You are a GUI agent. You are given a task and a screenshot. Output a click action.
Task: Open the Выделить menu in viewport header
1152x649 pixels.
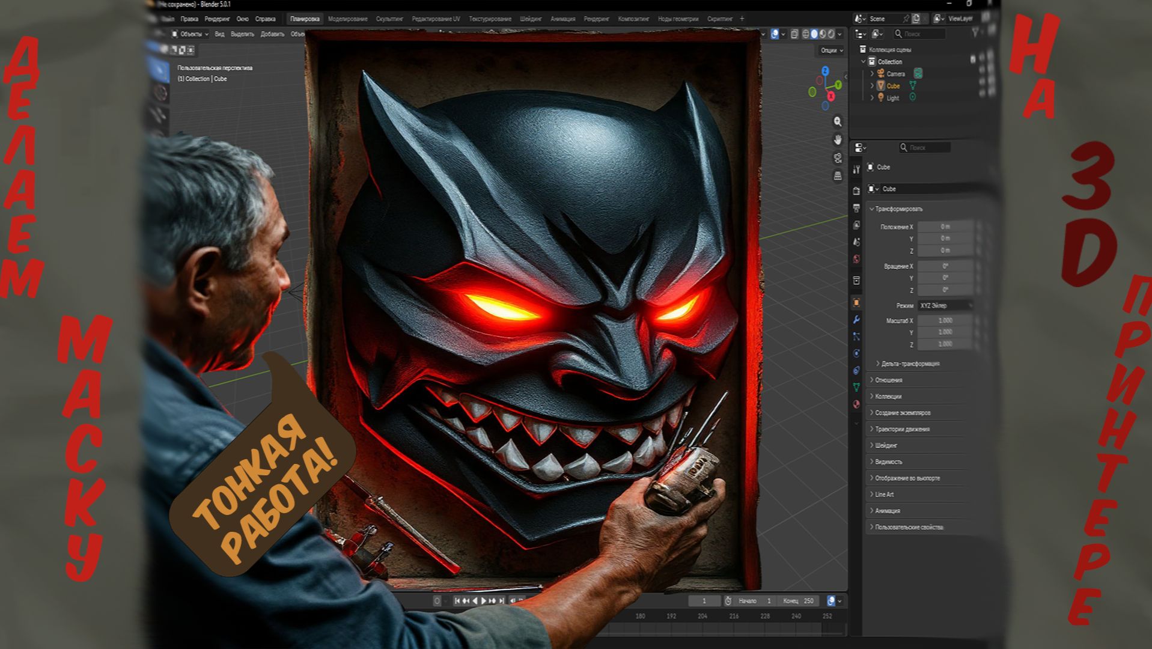coord(242,34)
